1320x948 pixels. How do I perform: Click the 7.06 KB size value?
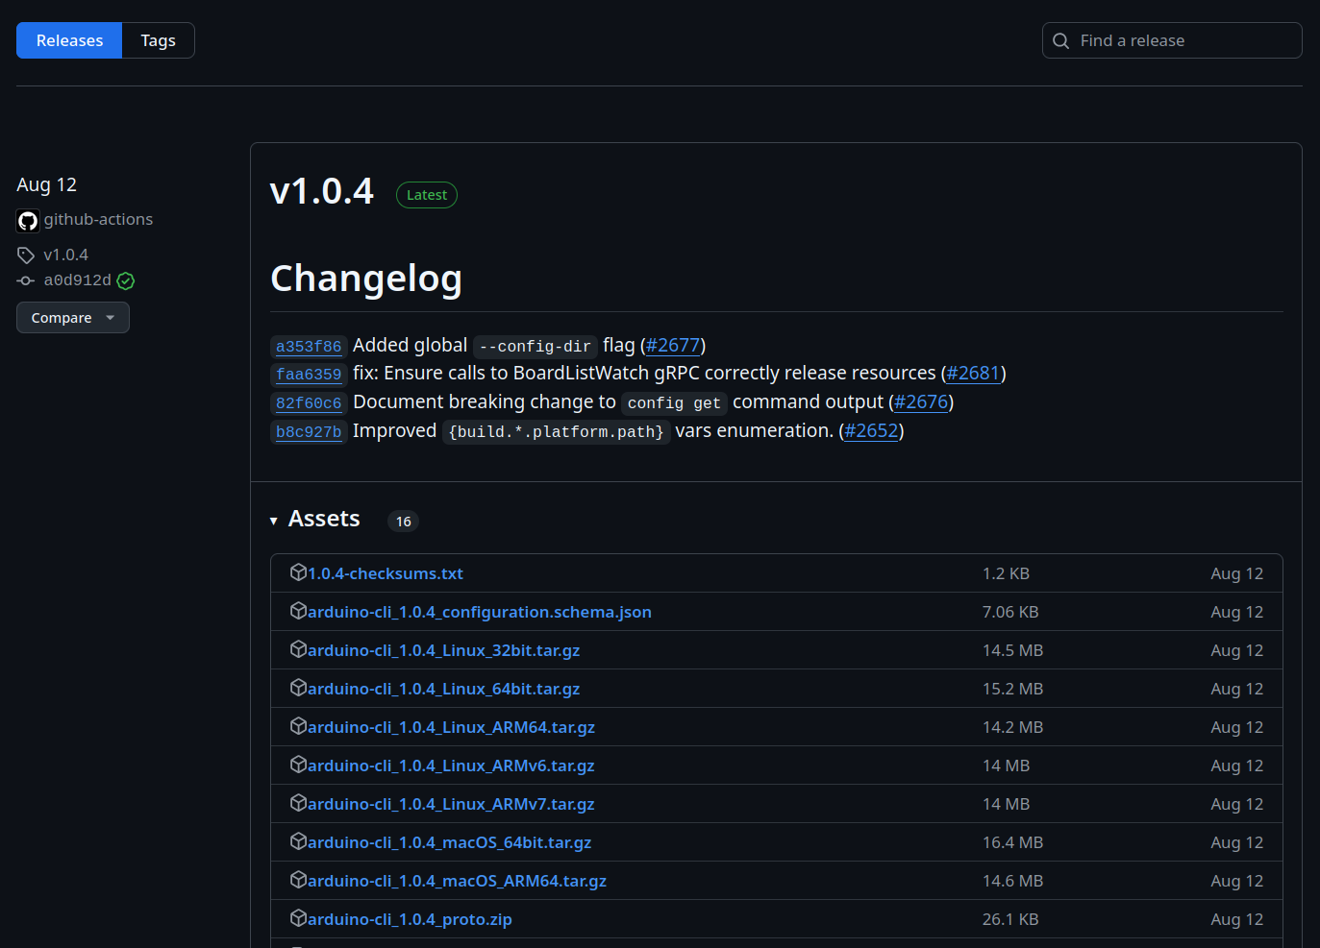click(x=1010, y=612)
